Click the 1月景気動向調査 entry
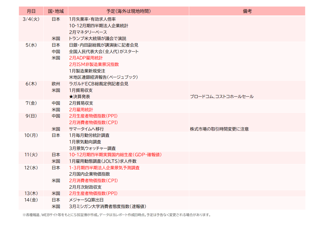334x225 pixels. (85, 142)
